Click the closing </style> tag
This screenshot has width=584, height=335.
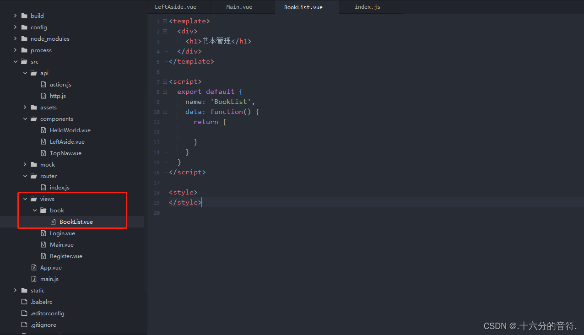(185, 202)
